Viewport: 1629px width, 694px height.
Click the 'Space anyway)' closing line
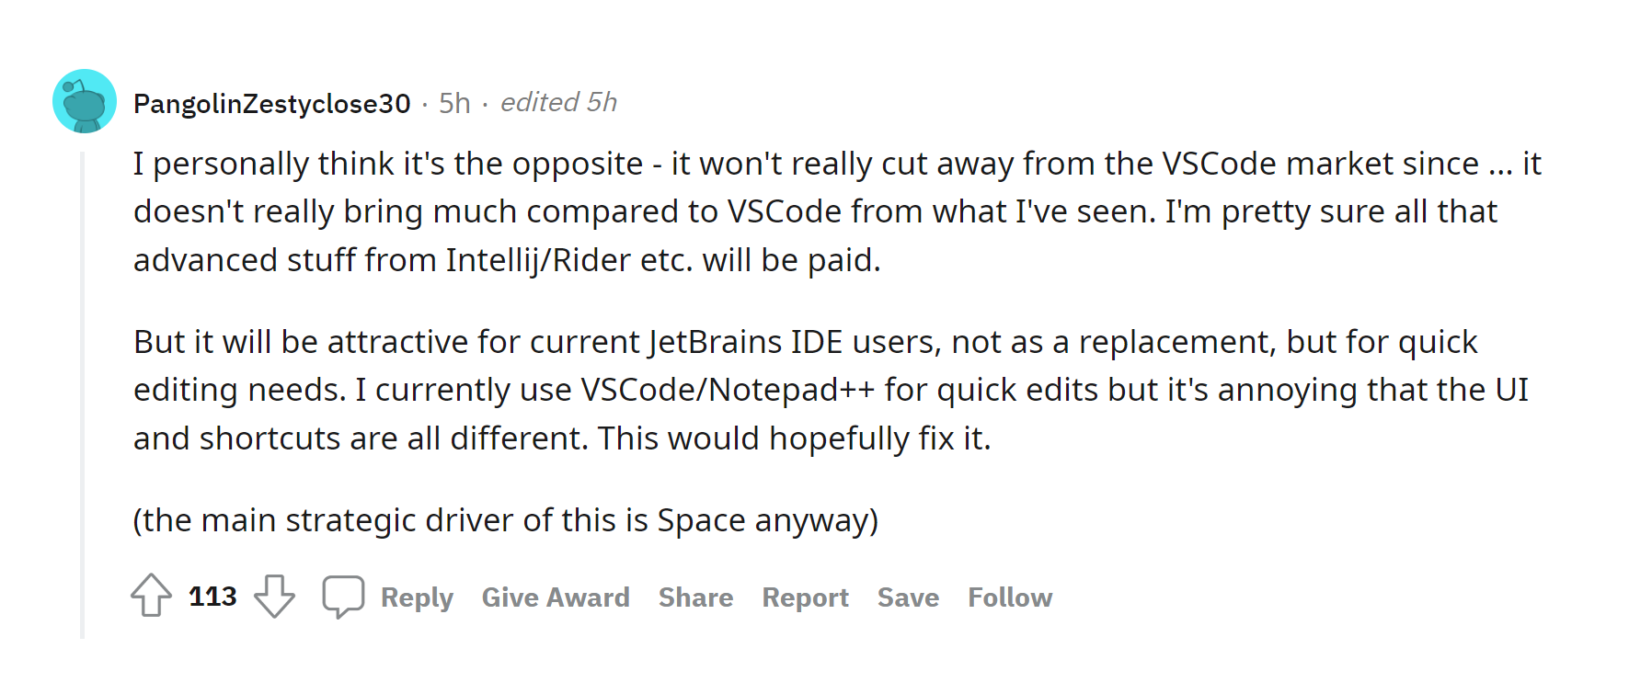coord(768,520)
